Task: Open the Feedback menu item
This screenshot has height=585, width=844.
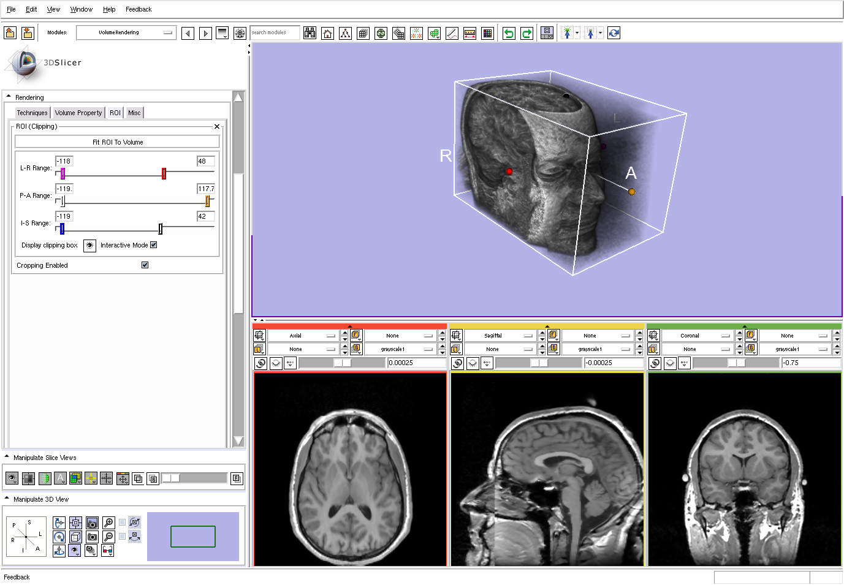Action: 139,9
